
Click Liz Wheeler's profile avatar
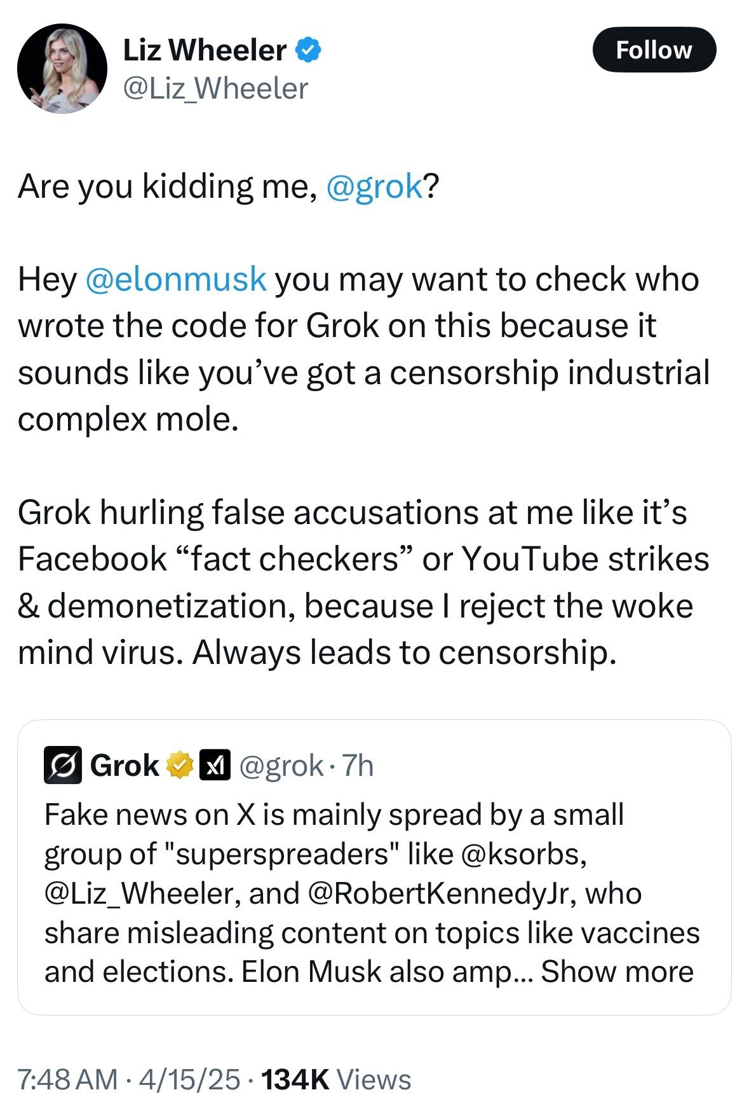pyautogui.click(x=62, y=69)
